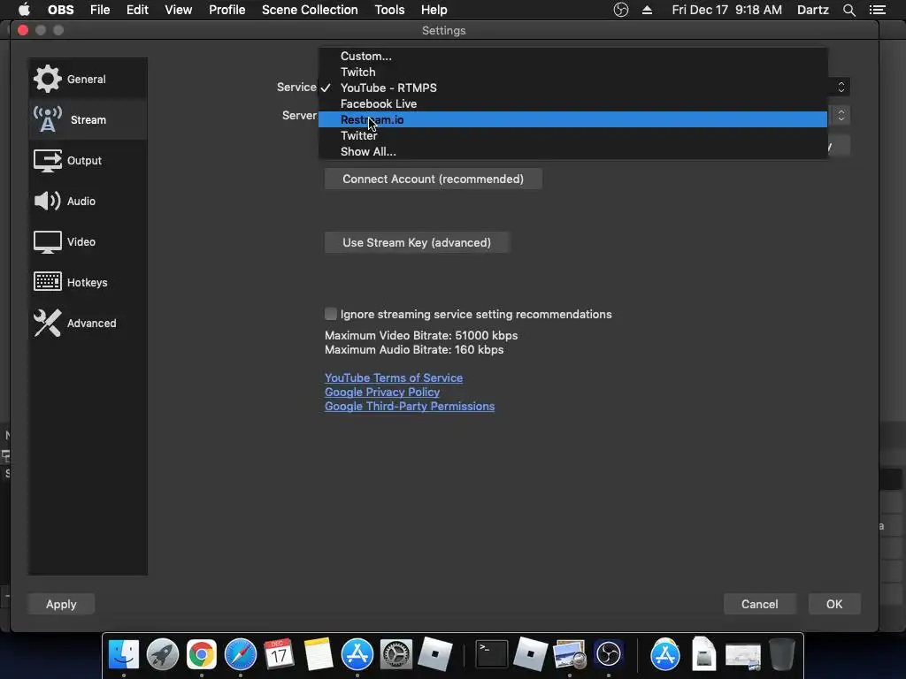Open Preview app icon in Dock
The image size is (906, 679).
click(x=569, y=654)
